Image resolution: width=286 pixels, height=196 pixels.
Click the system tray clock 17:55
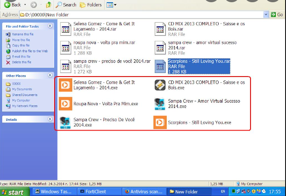(274, 192)
